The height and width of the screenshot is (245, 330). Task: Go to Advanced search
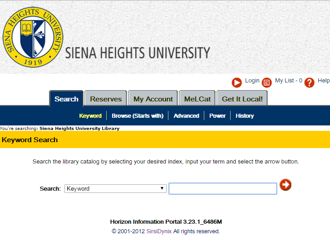[x=186, y=115]
